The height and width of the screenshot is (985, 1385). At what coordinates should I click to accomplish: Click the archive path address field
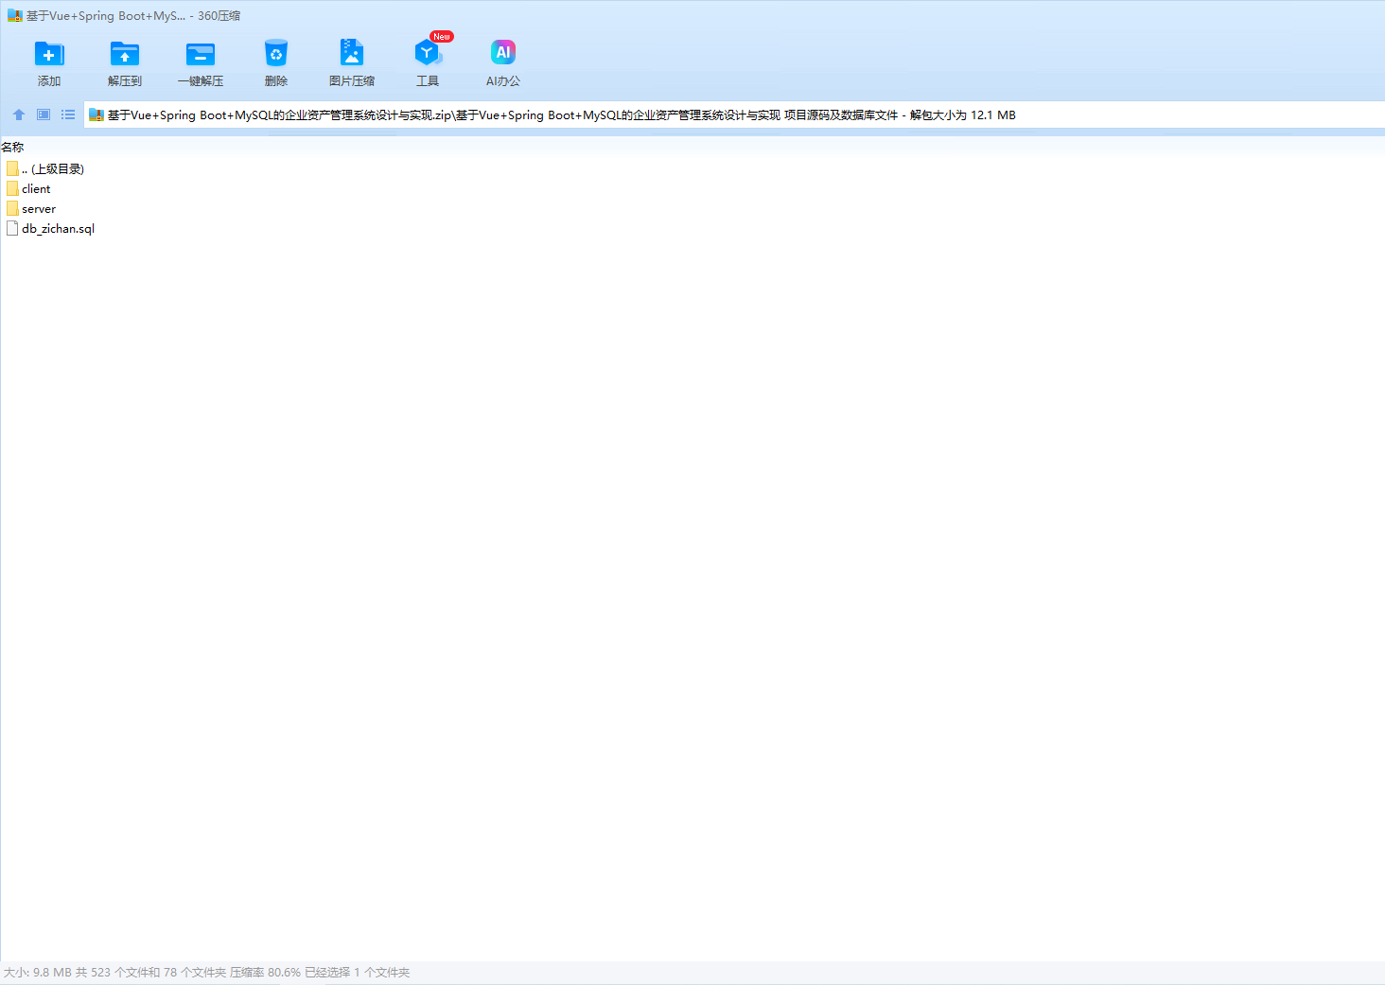[x=734, y=114]
